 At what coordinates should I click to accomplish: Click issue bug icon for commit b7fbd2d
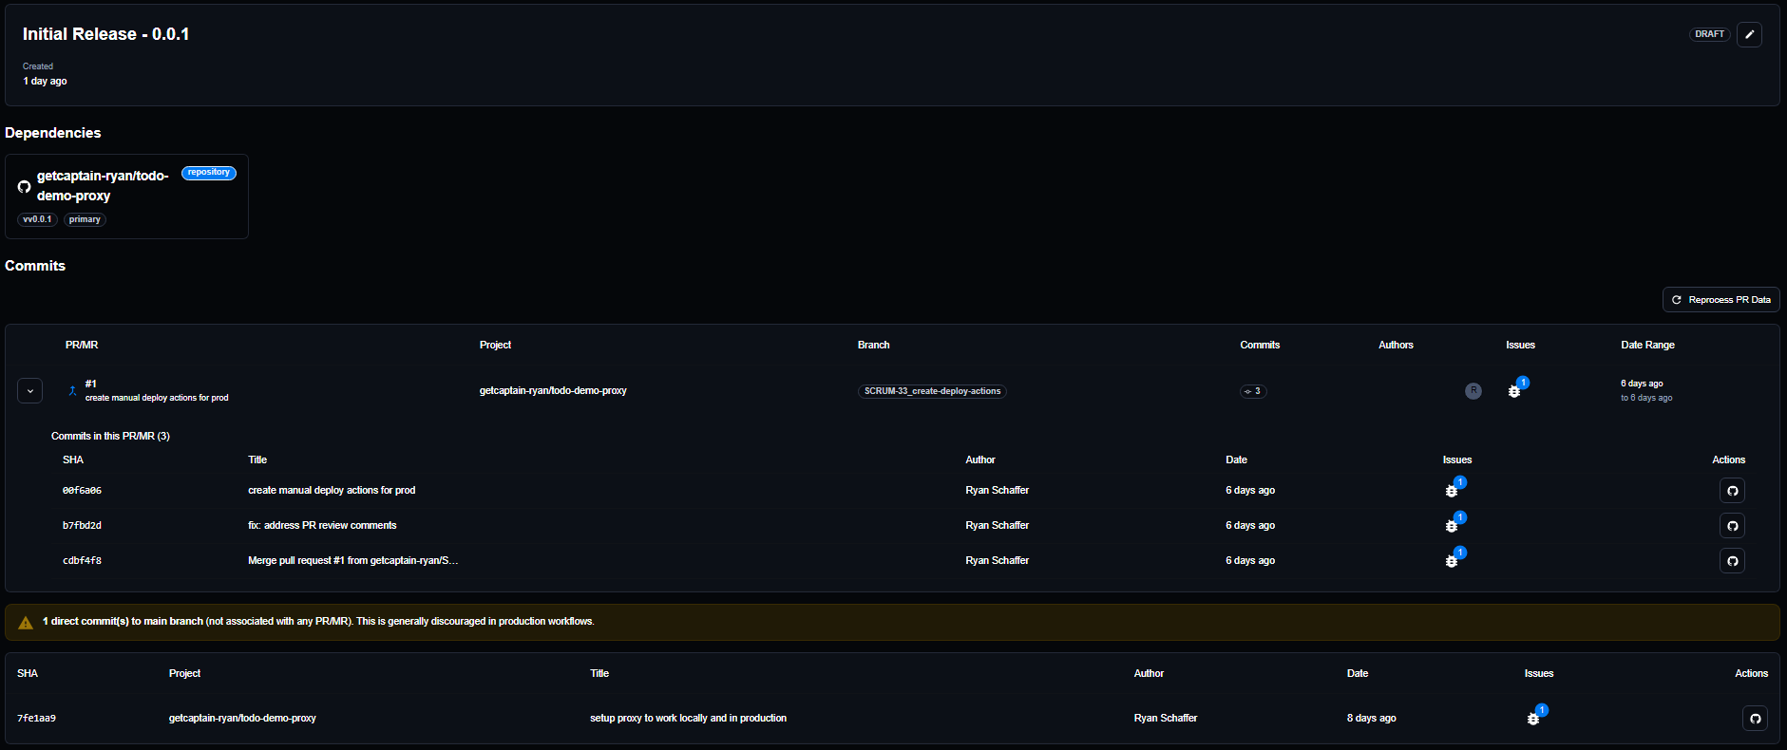[1452, 526]
